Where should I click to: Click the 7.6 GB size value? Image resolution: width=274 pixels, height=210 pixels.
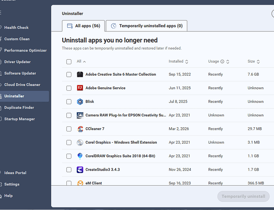pyautogui.click(x=253, y=74)
